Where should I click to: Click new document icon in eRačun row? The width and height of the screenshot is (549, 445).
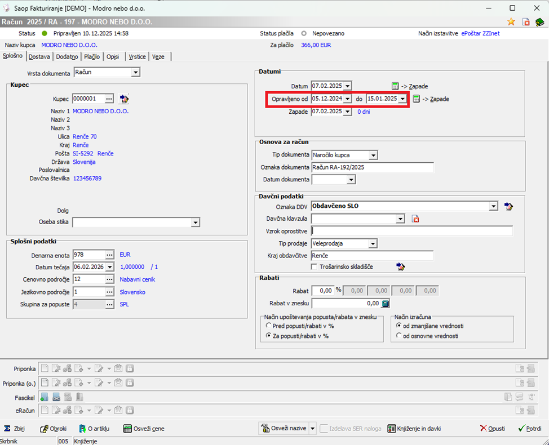click(45, 410)
